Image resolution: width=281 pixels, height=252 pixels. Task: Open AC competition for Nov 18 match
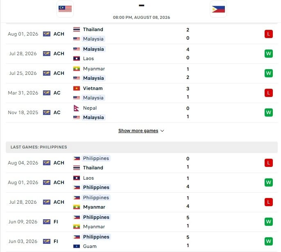pyautogui.click(x=57, y=112)
